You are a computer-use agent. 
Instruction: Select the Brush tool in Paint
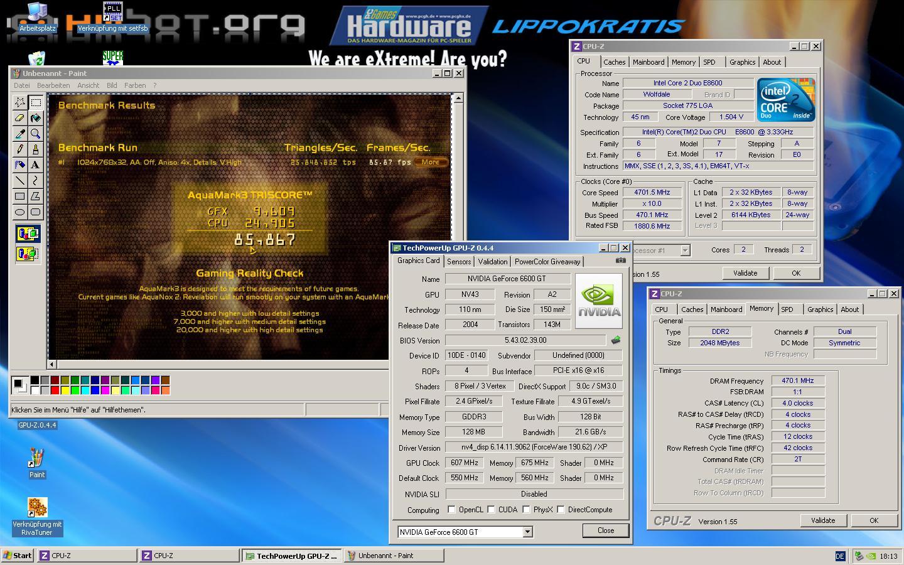tap(36, 149)
